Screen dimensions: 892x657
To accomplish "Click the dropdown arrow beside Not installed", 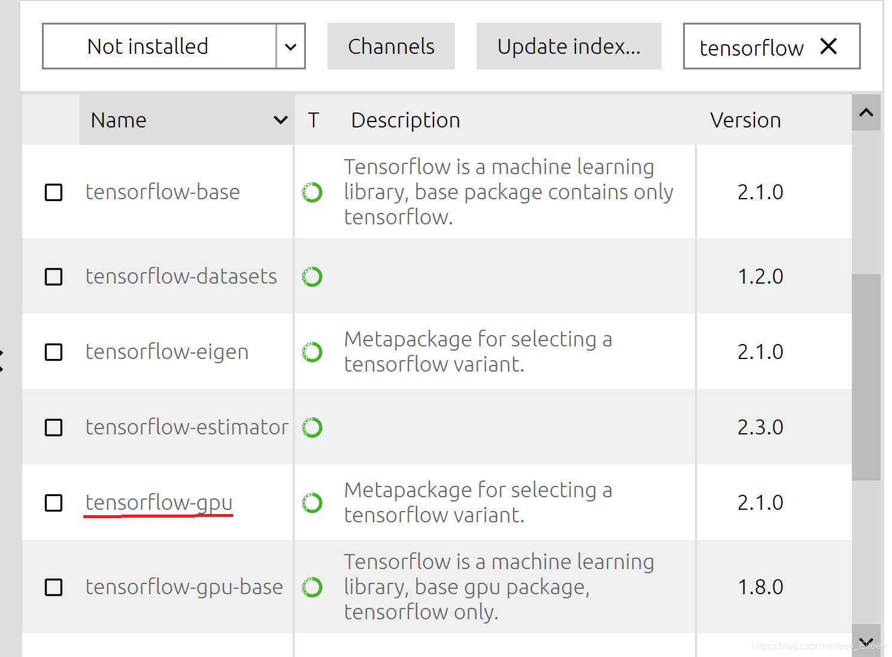I will pos(291,46).
